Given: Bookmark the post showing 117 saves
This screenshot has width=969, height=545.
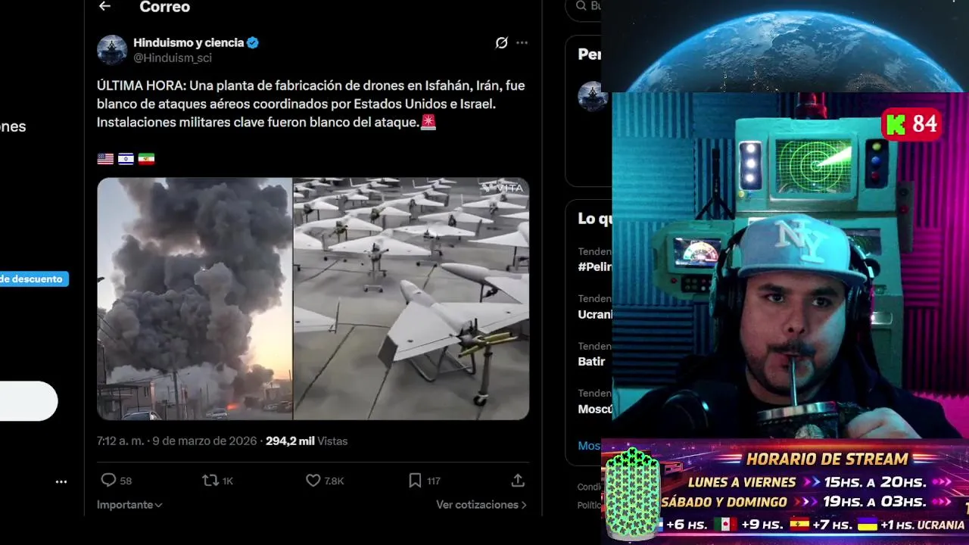Looking at the screenshot, I should coord(424,481).
